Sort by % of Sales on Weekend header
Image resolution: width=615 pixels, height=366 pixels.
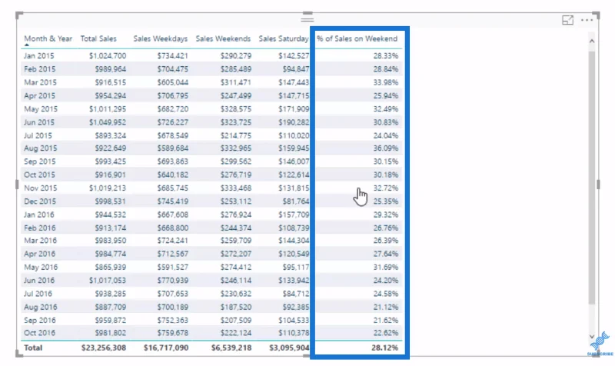tap(357, 38)
